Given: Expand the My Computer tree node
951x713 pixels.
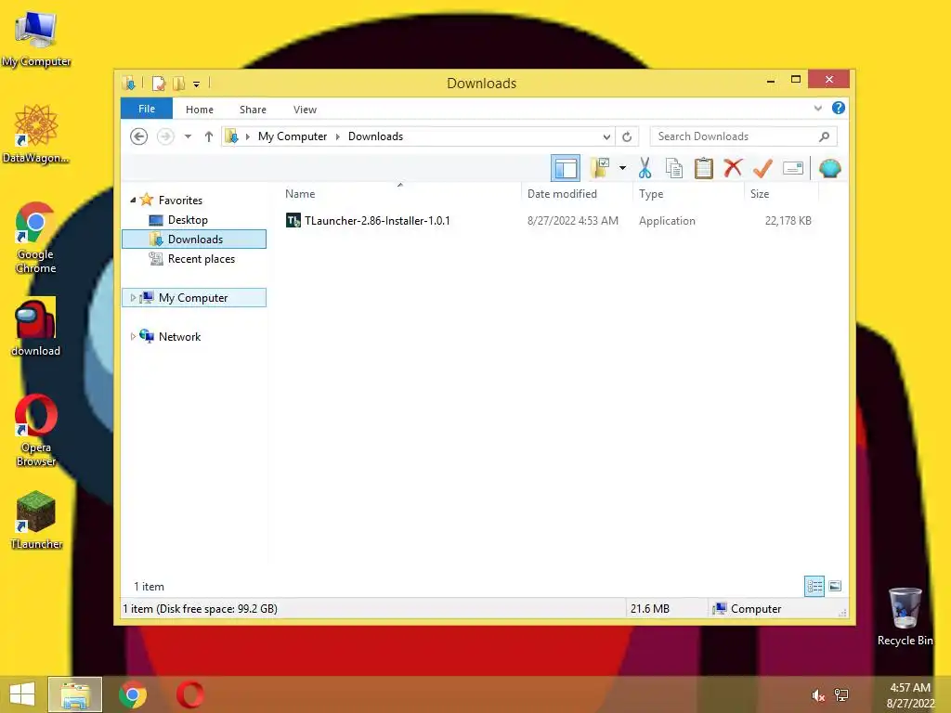Looking at the screenshot, I should 133,298.
